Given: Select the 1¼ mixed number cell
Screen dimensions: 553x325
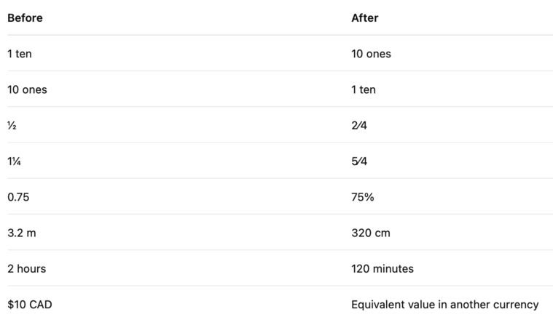Looking at the screenshot, I should point(14,161).
